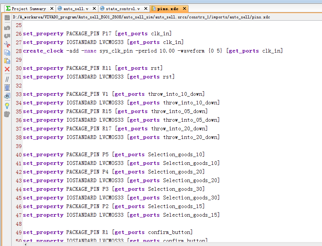Click the grayed-out bottom sidebar icon

pyautogui.click(x=7, y=114)
